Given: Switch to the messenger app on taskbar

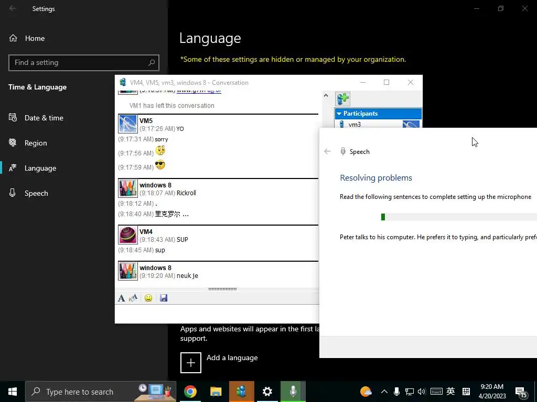Looking at the screenshot, I should click(x=241, y=392).
